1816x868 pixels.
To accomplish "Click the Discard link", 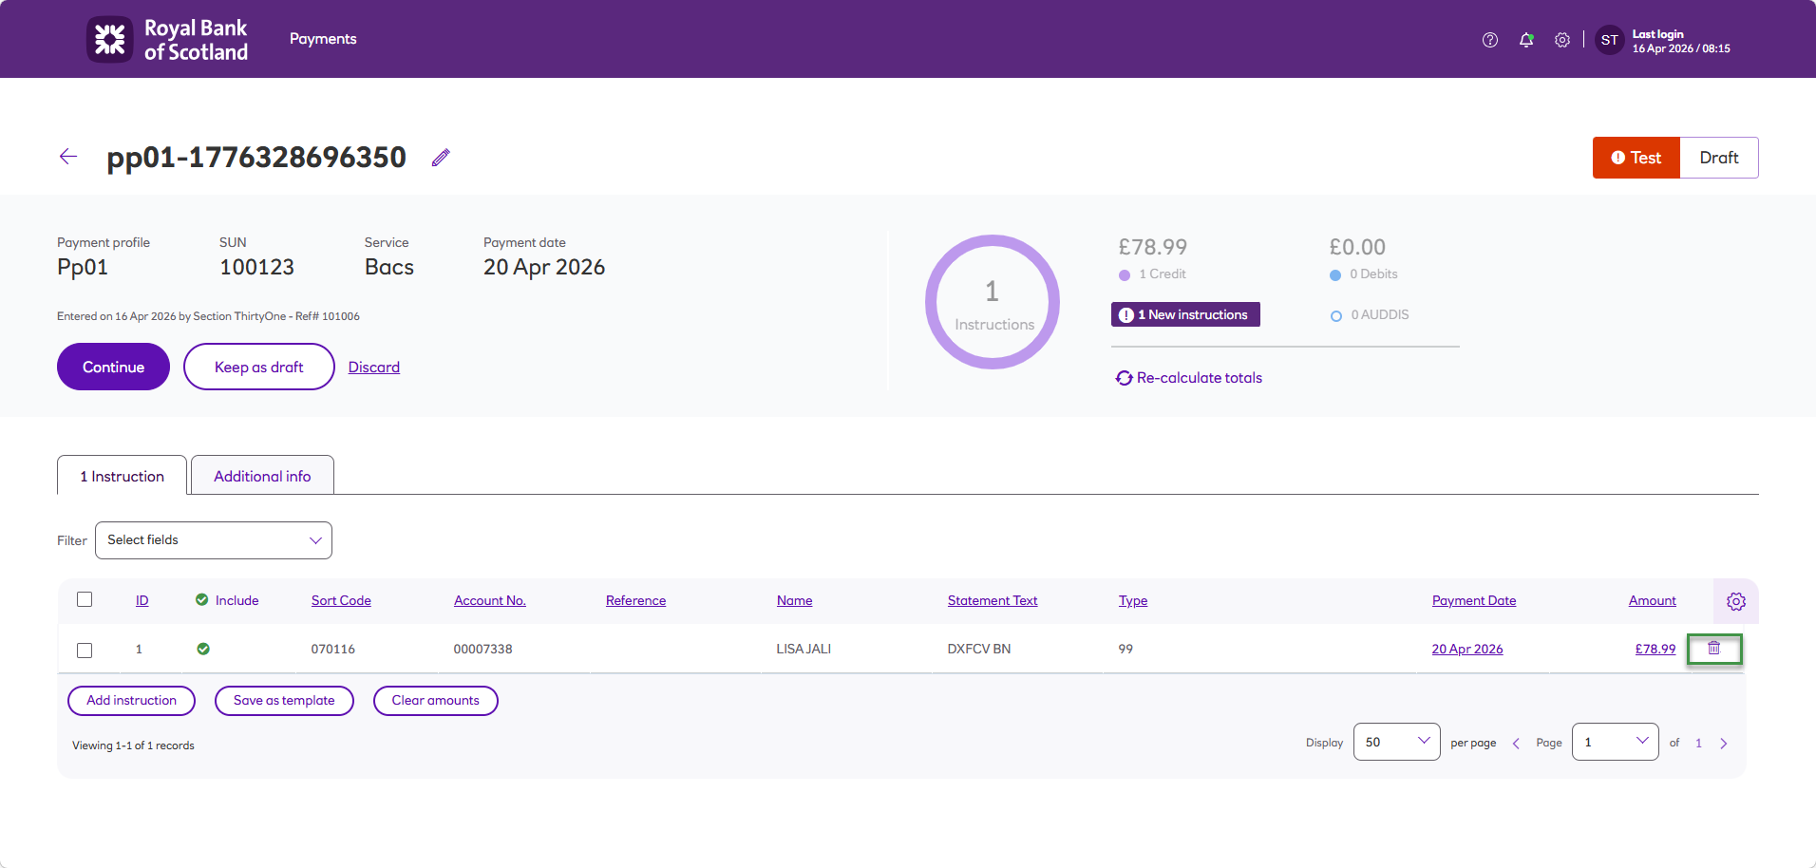I will 374,368.
